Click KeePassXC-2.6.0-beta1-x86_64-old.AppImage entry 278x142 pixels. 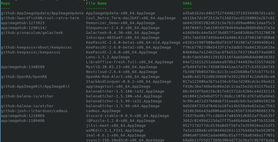(133, 43)
